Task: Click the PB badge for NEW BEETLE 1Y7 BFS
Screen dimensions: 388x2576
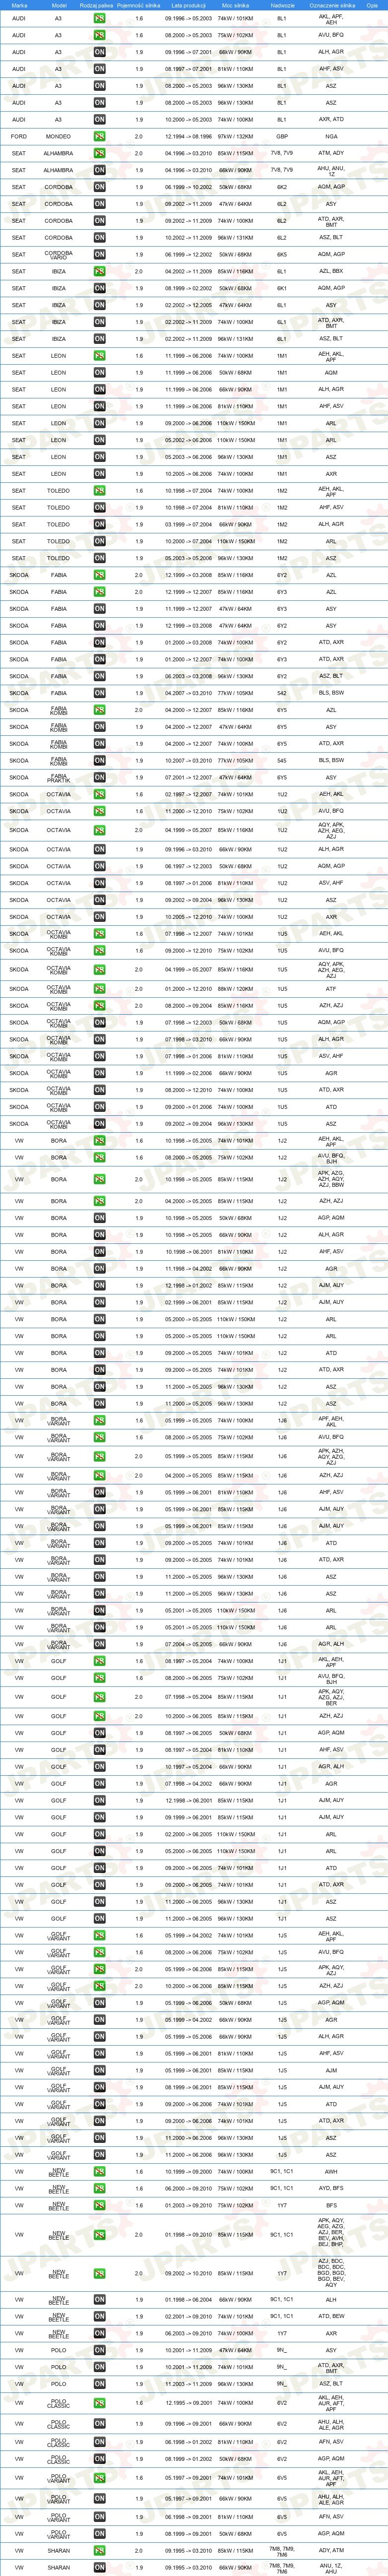Action: (x=99, y=2205)
